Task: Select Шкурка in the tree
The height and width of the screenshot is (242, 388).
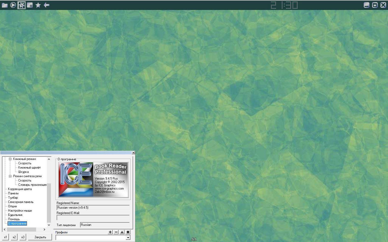Action: click(x=23, y=172)
